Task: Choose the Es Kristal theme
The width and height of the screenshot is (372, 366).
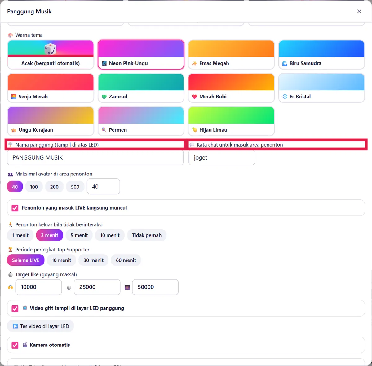Action: [x=322, y=88]
